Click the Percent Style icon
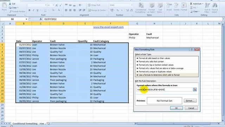 [118, 10]
